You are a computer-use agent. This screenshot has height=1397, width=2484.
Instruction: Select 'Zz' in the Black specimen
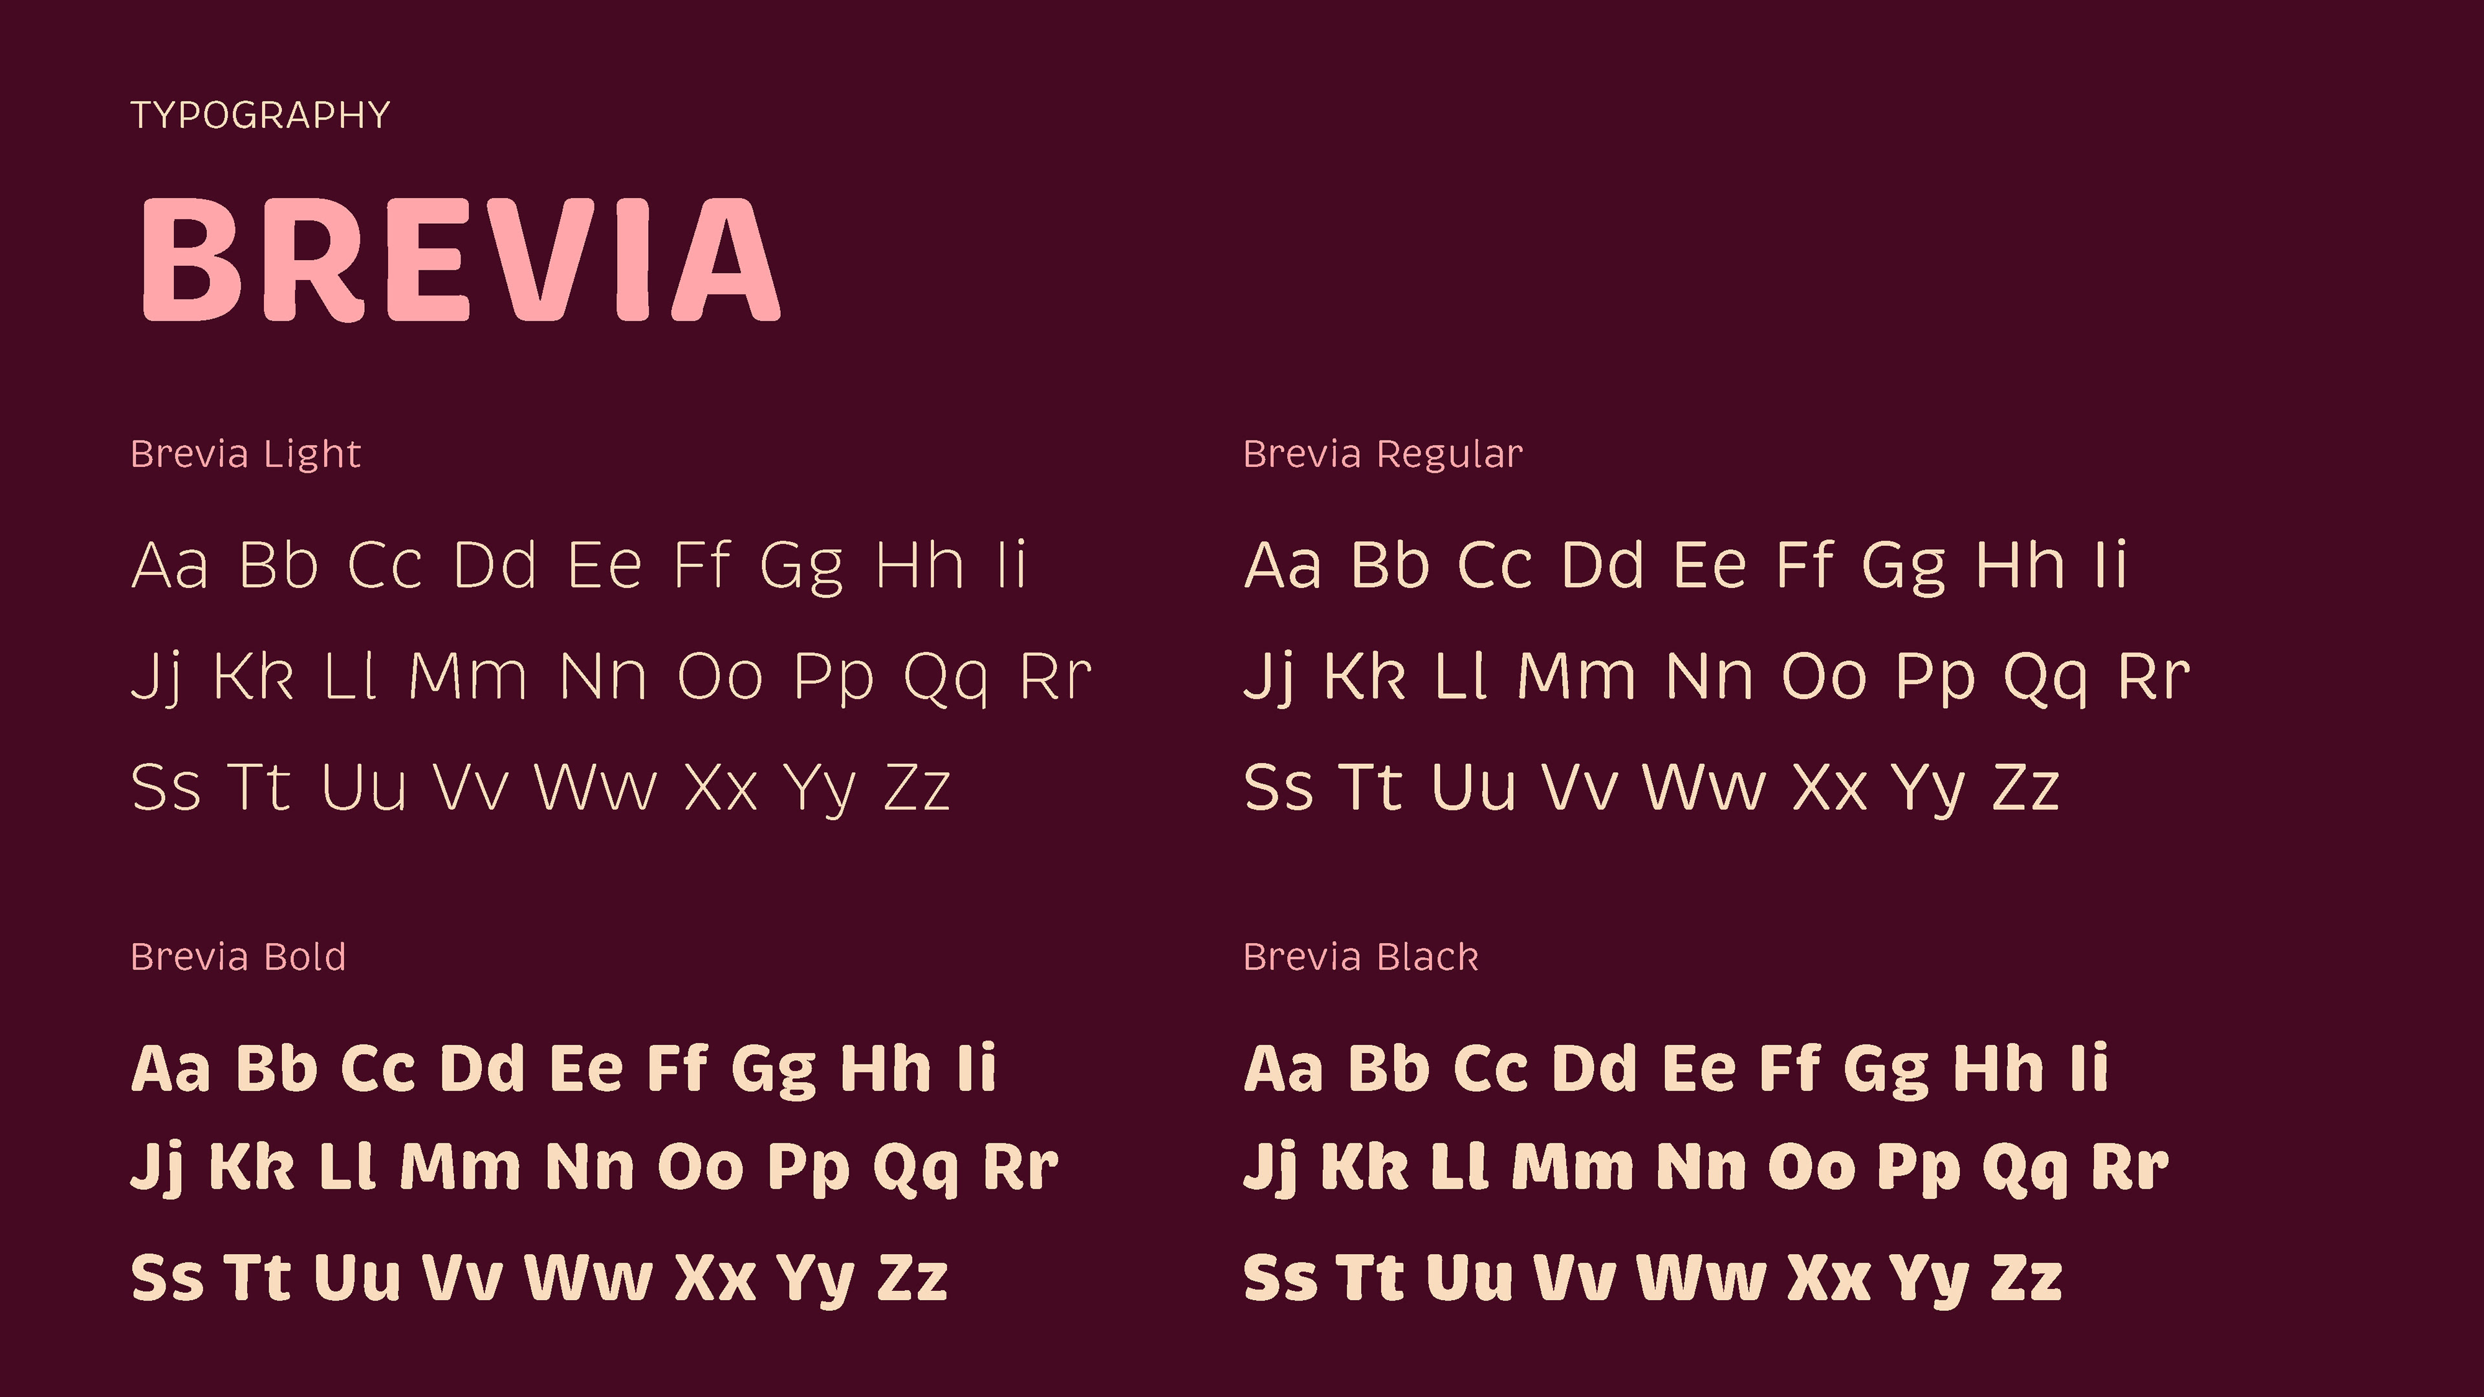tap(2026, 1277)
